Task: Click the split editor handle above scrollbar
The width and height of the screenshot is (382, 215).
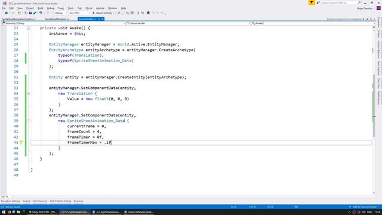Action: 374,27
